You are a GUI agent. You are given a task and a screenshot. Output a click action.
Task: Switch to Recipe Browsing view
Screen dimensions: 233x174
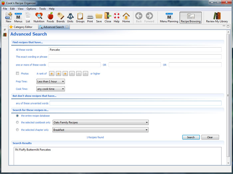191,18
